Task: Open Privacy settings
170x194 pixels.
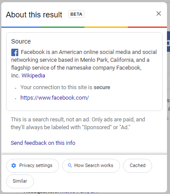Action: click(x=33, y=166)
